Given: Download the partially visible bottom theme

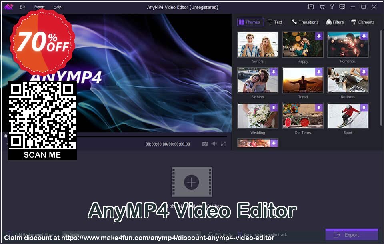Looking at the screenshot, I should click(274, 143).
